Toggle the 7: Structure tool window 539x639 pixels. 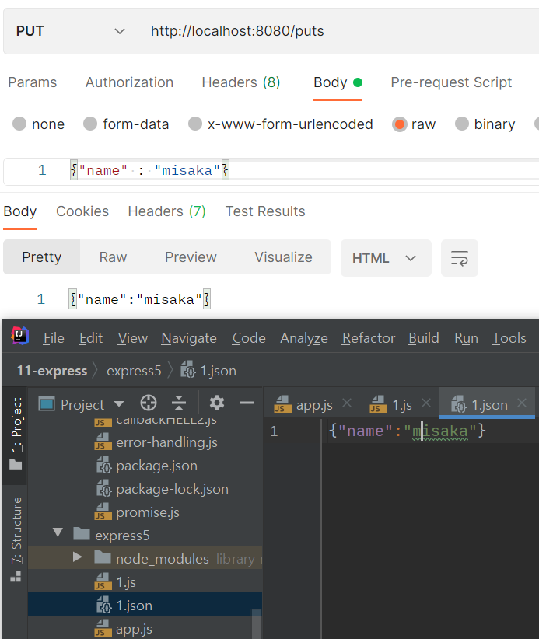(x=16, y=539)
